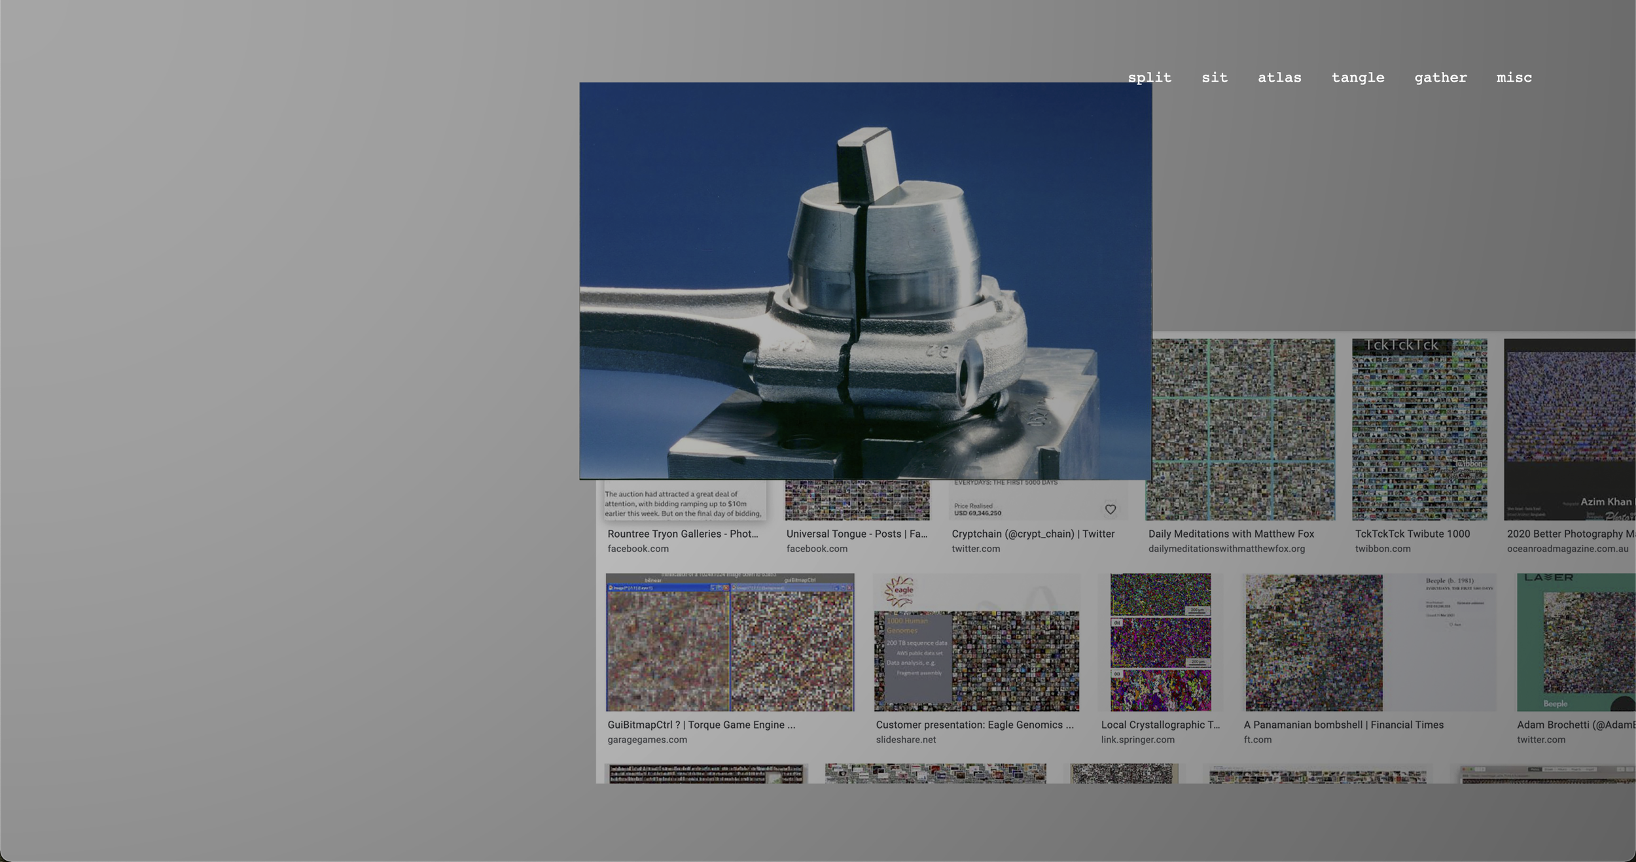1636x862 pixels.
Task: Open Customer presentation: Eagle Genomics title
Action: pos(974,725)
